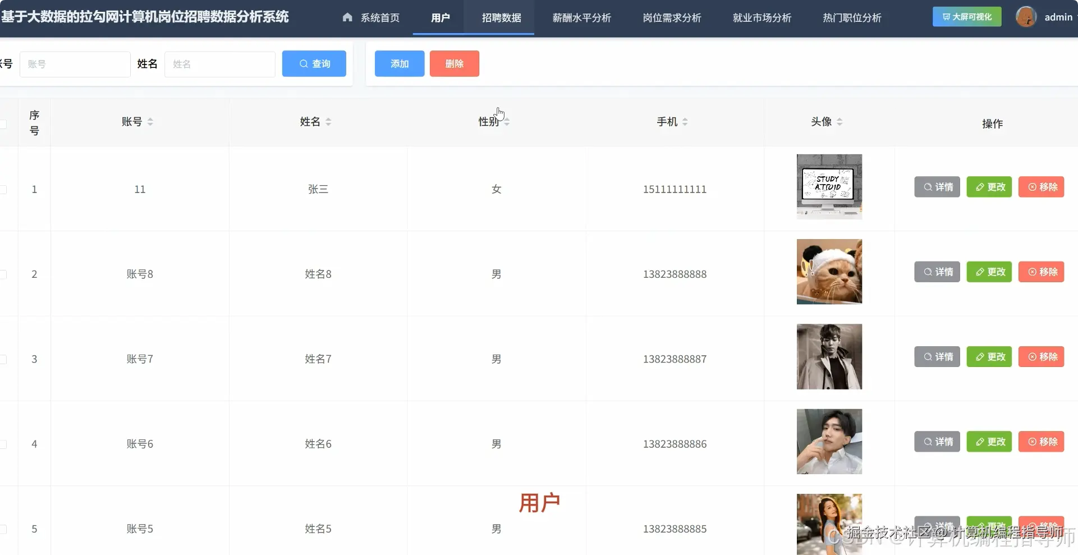Click the admin avatar image

(x=1026, y=16)
